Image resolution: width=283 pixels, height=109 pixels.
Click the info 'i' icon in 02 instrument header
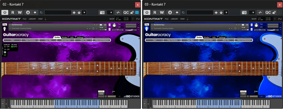point(105,25)
